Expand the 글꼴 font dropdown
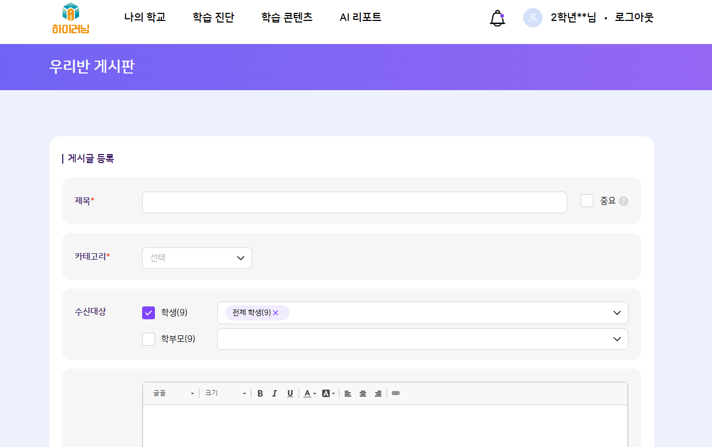 (173, 393)
